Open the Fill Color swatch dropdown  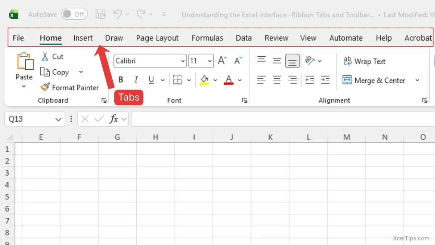pyautogui.click(x=216, y=79)
